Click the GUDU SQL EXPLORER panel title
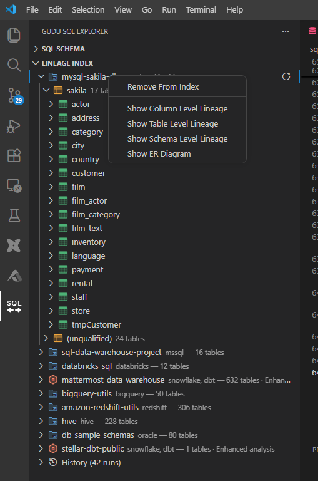Screen dimensions: 318x481 (x=75, y=31)
